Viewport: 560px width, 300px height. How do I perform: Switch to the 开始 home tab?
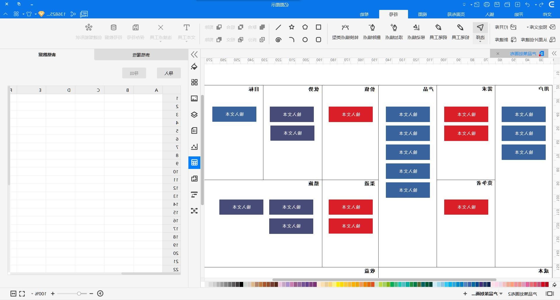[519, 14]
